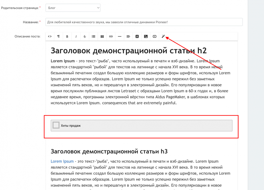This screenshot has width=264, height=190.
Task: Insert a horizontal divider line
Action: pyautogui.click(x=119, y=36)
